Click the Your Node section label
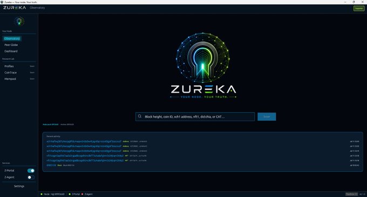Image resolution: width=367 pixels, height=197 pixels. click(7, 31)
